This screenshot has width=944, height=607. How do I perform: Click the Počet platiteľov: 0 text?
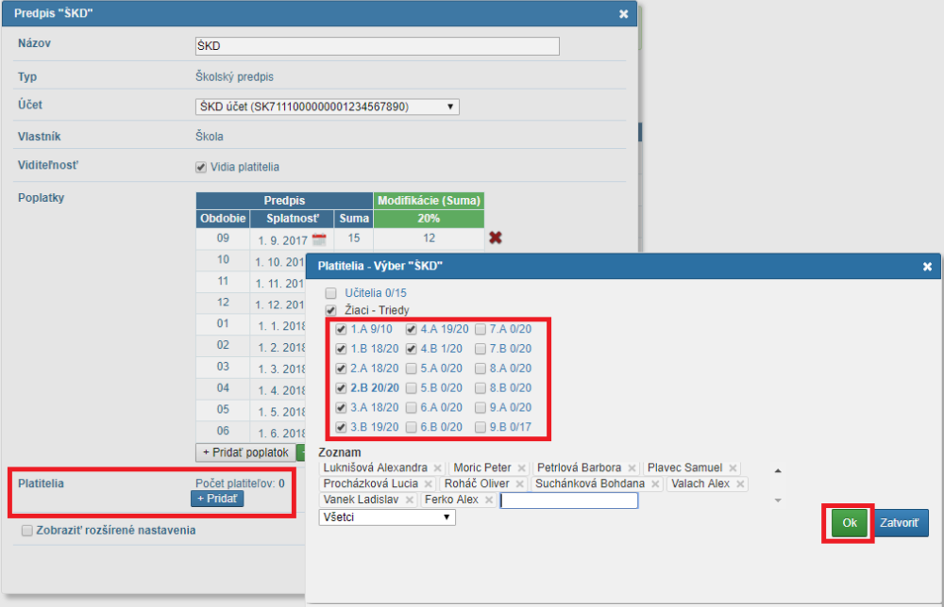(240, 484)
